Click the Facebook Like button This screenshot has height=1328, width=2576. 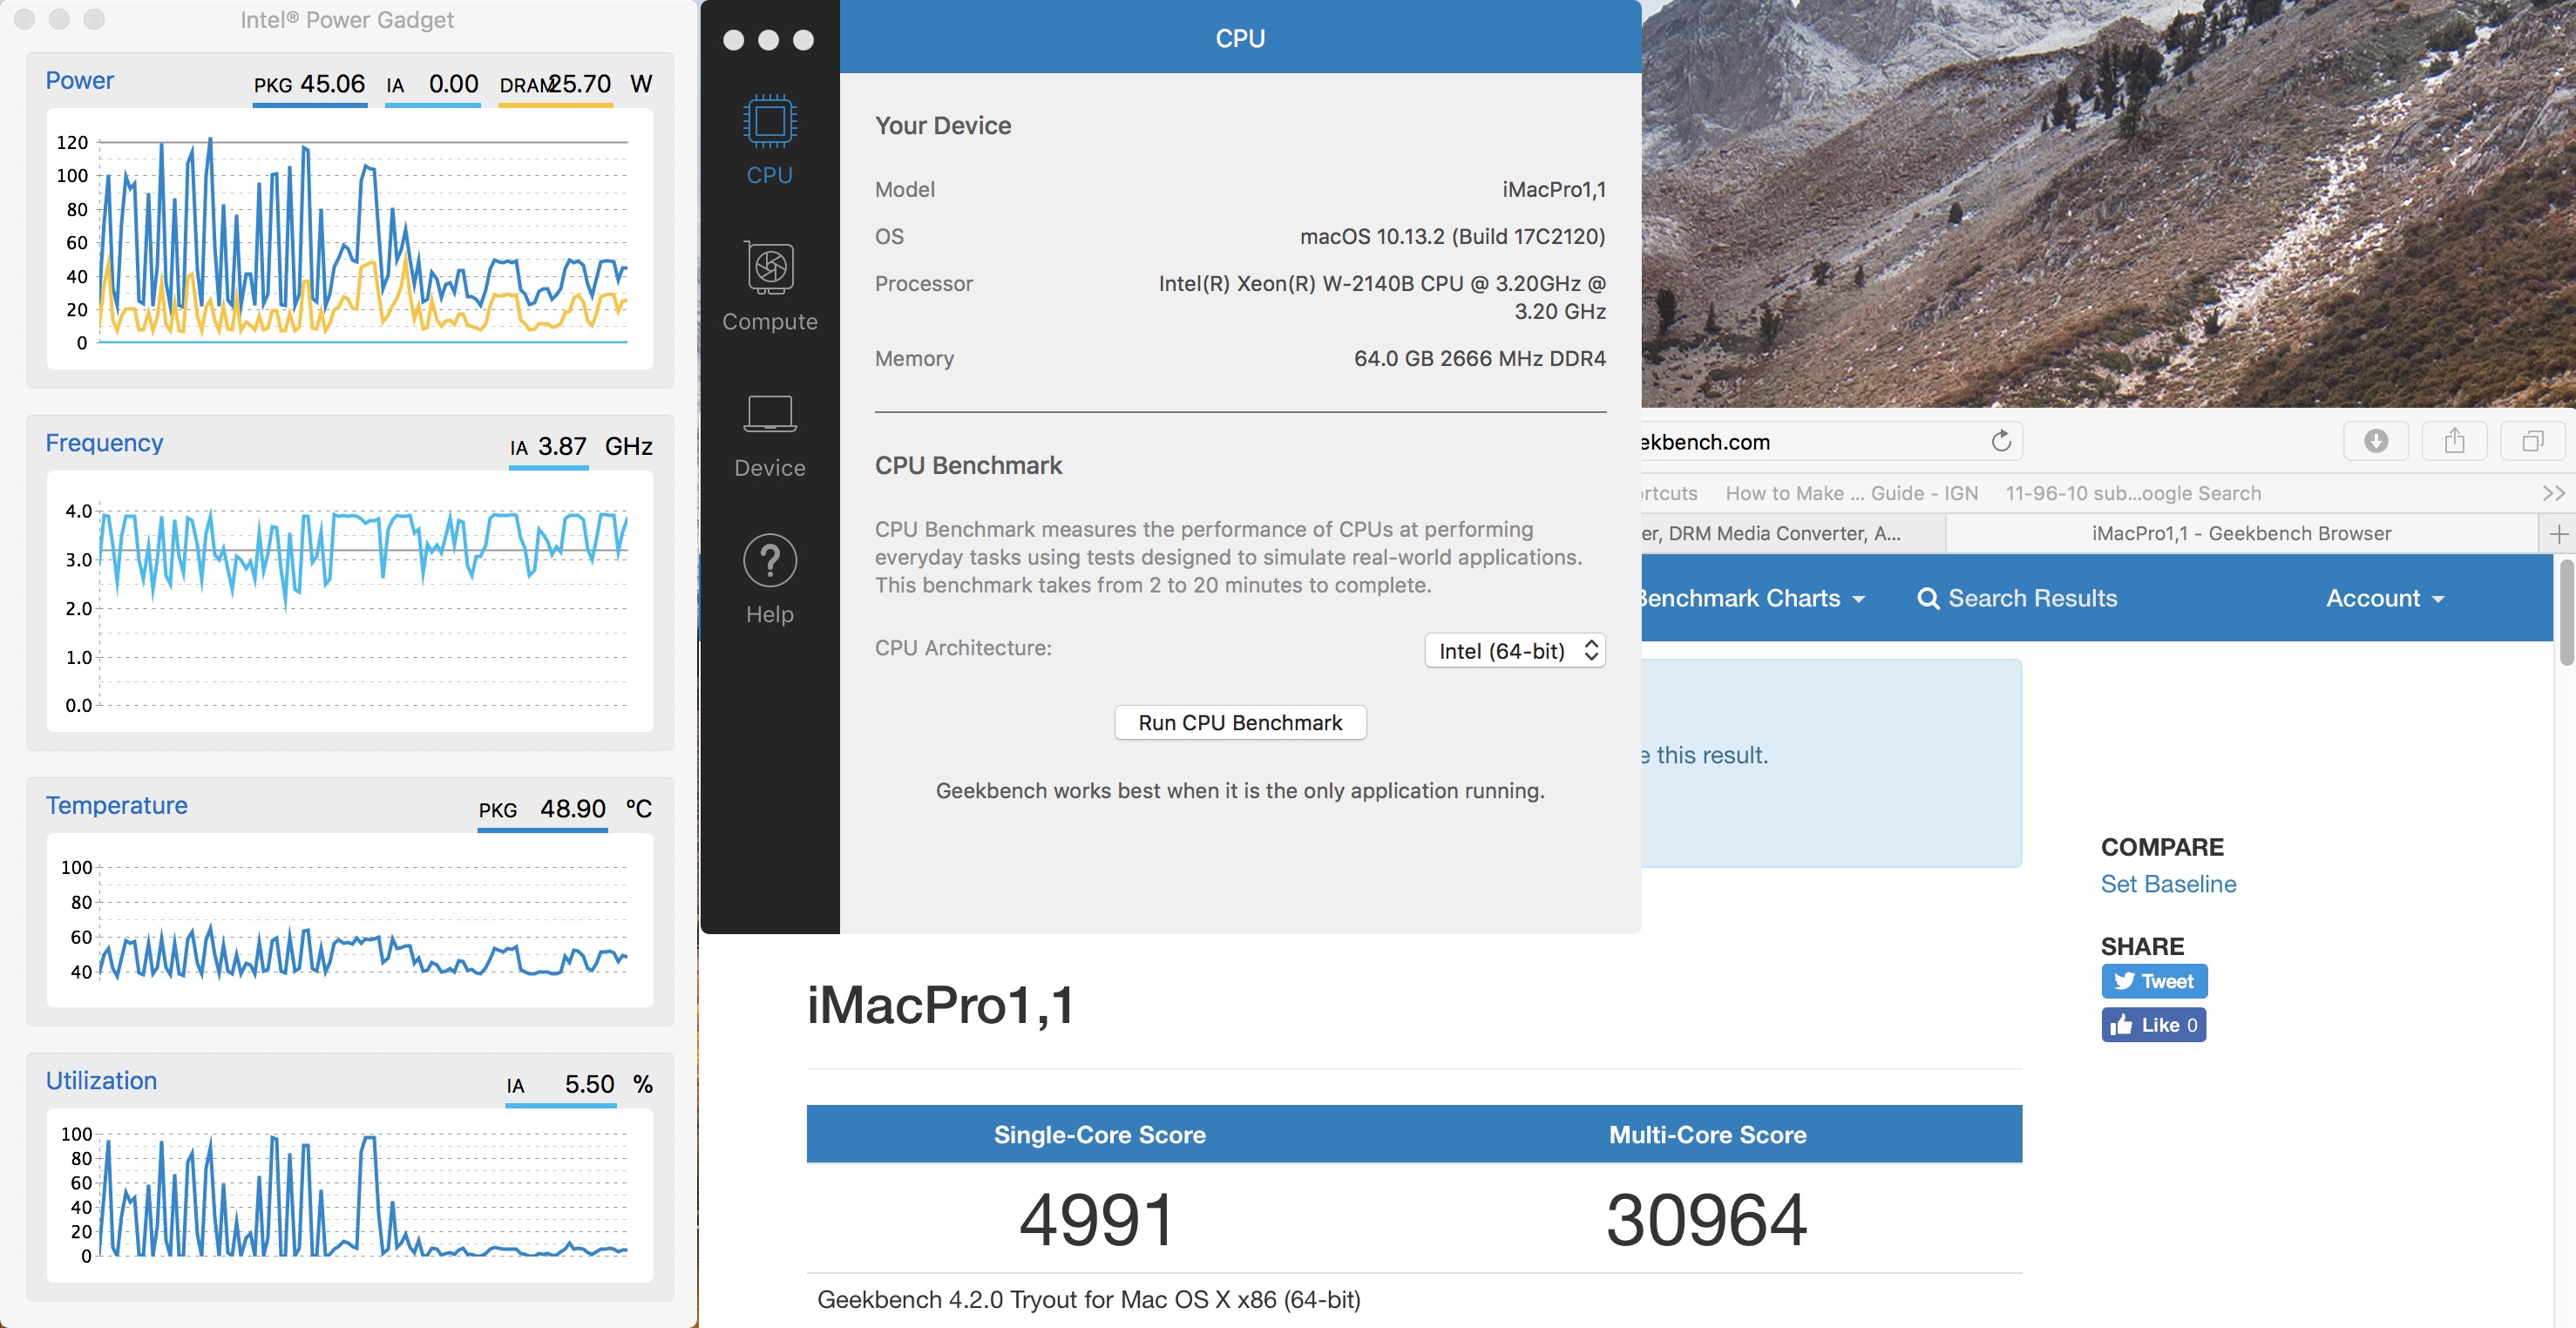[2153, 1025]
